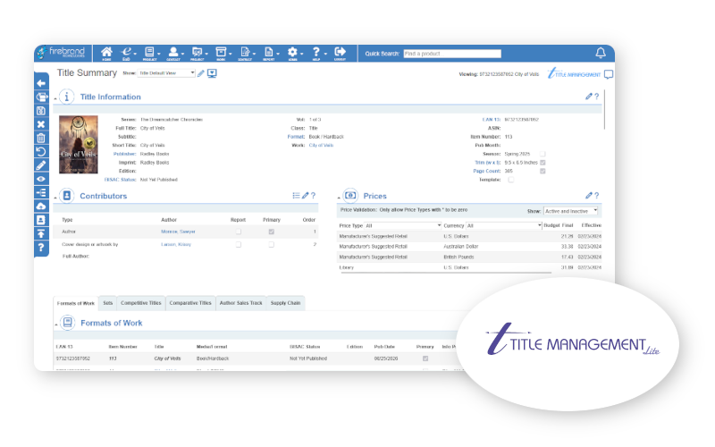The image size is (715, 447).
Task: Switch to the Competitive Titles tab
Action: point(141,303)
